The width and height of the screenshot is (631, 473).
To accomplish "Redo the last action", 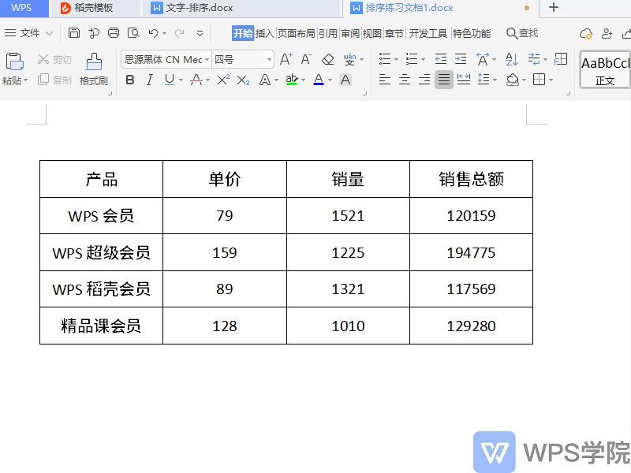I will 180,33.
